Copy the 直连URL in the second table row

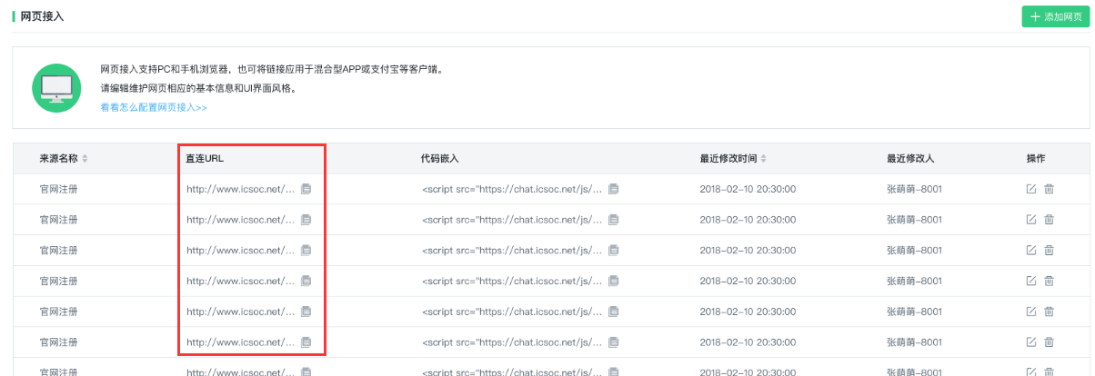point(306,220)
